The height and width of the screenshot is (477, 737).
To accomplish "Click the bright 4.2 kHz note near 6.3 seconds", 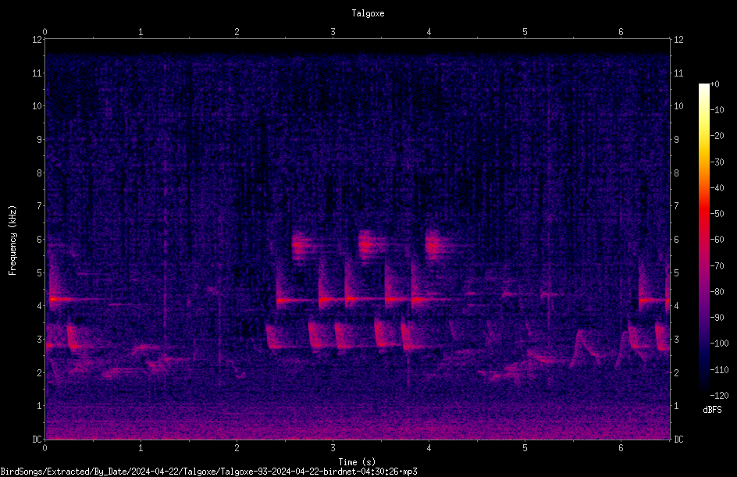I will (x=654, y=300).
